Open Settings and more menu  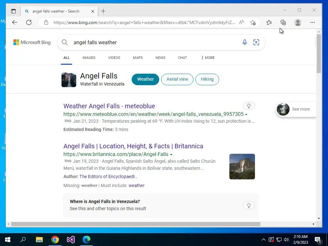point(313,22)
